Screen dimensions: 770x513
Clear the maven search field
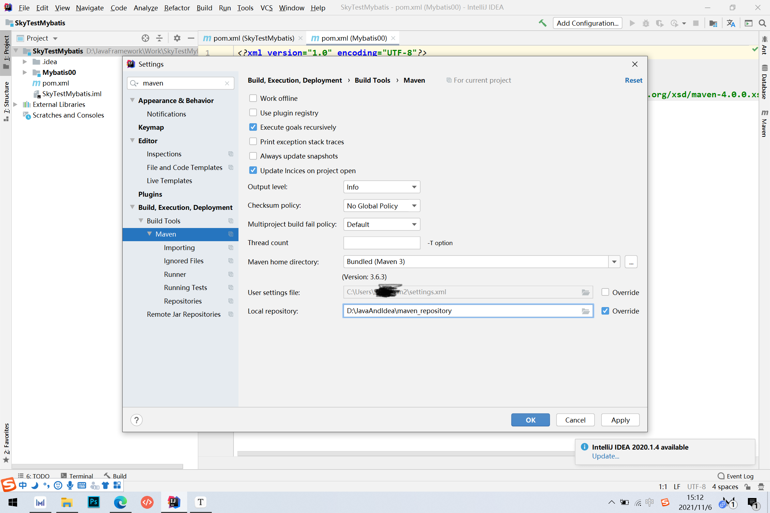pos(227,83)
